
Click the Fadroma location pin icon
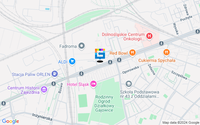tap(82, 46)
